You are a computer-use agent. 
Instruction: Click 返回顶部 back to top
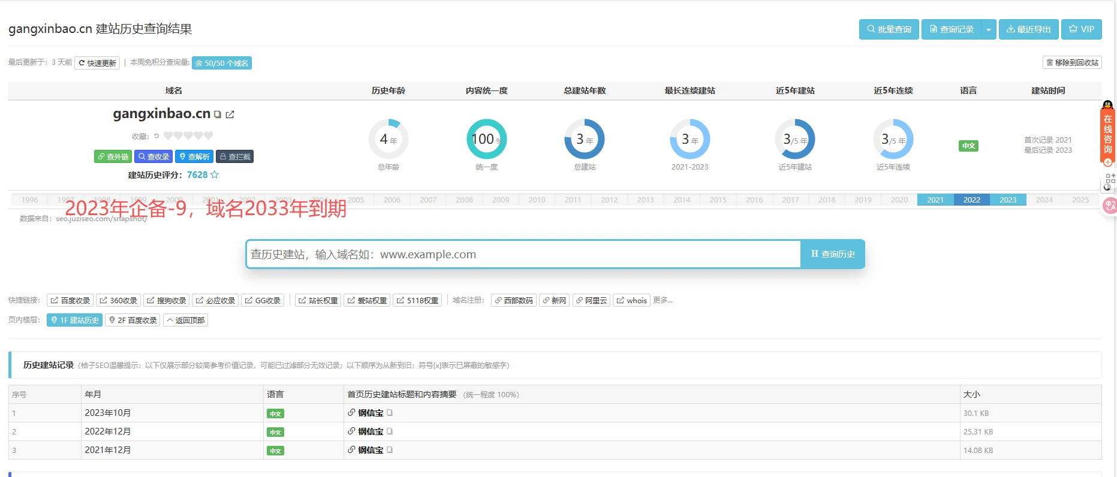tap(186, 320)
